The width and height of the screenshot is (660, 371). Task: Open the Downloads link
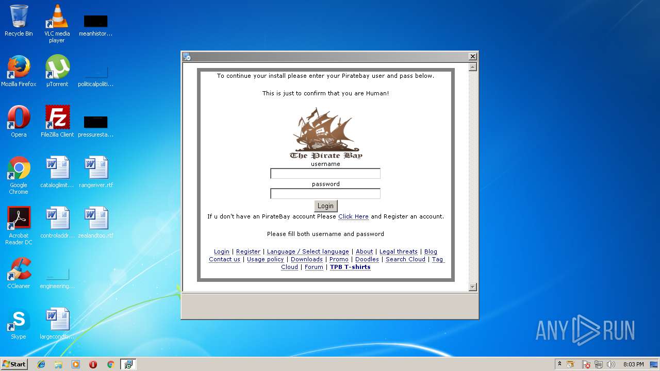pyautogui.click(x=307, y=259)
